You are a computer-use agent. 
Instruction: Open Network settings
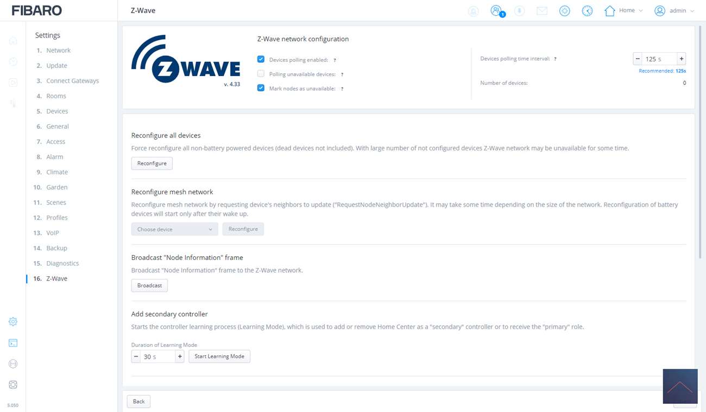pyautogui.click(x=58, y=50)
